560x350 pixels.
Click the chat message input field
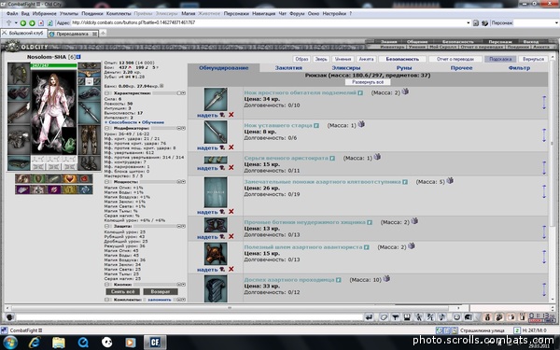pyautogui.click(x=184, y=317)
